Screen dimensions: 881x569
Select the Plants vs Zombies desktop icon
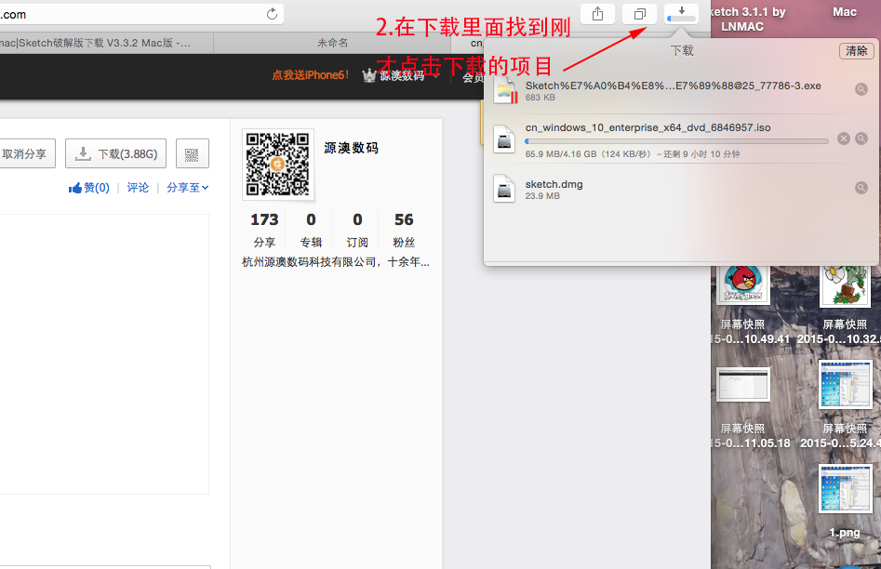[x=845, y=285]
